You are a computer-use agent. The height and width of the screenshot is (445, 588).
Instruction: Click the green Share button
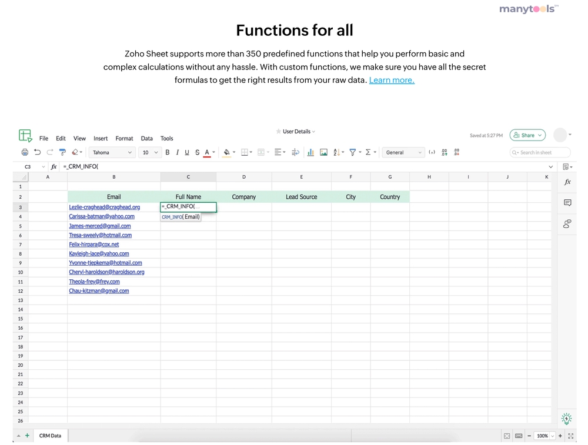(527, 135)
